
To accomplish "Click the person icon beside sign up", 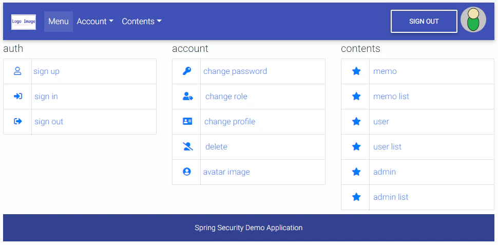I will (17, 71).
